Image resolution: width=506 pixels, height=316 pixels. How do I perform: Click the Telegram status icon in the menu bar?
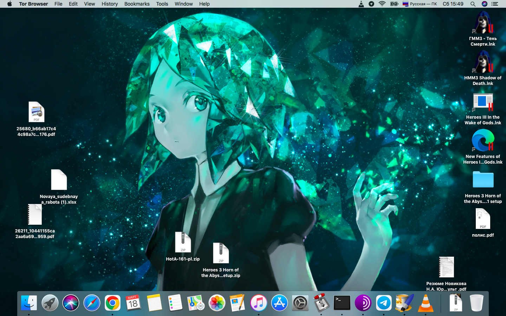371,4
